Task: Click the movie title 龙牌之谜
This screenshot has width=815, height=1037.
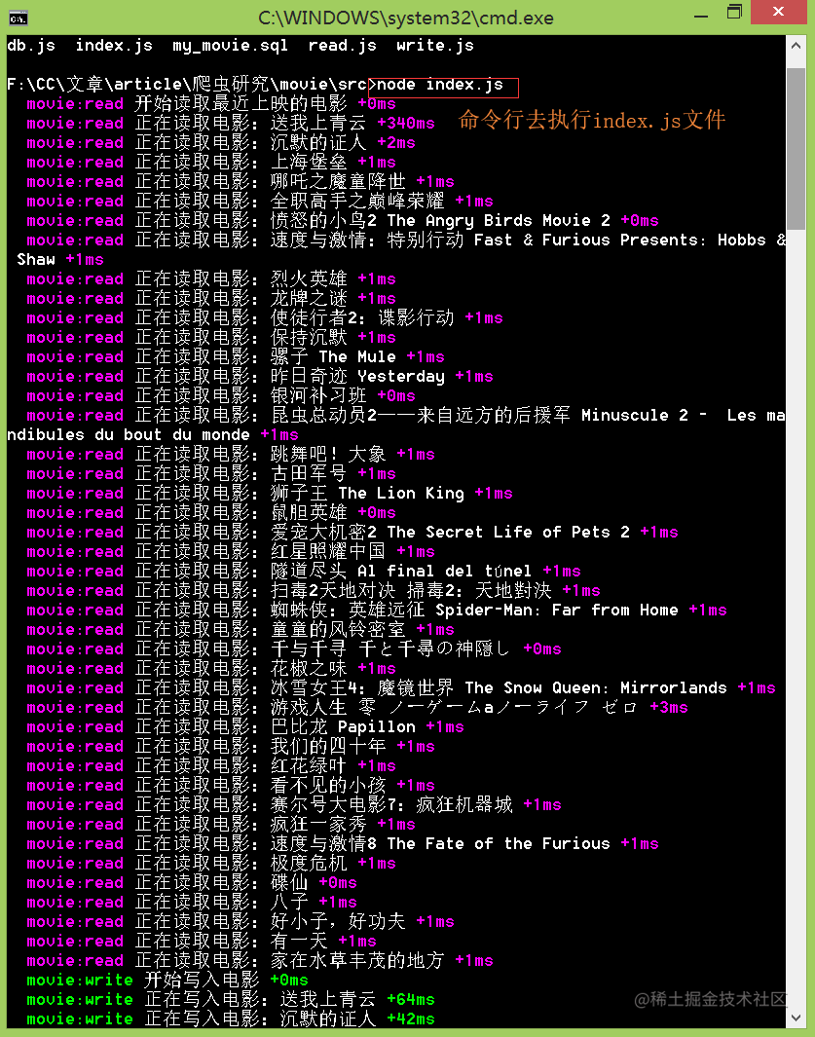Action: pyautogui.click(x=309, y=299)
